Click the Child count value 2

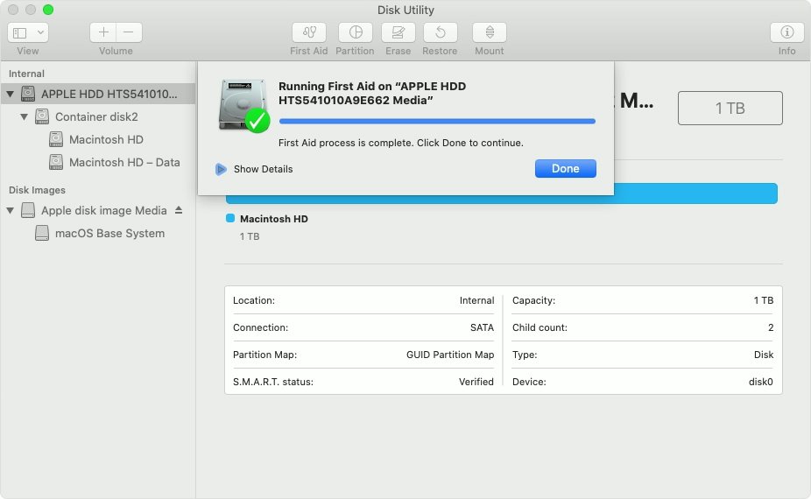click(770, 327)
